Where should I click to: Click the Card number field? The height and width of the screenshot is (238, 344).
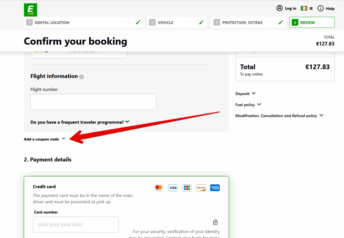pyautogui.click(x=76, y=225)
